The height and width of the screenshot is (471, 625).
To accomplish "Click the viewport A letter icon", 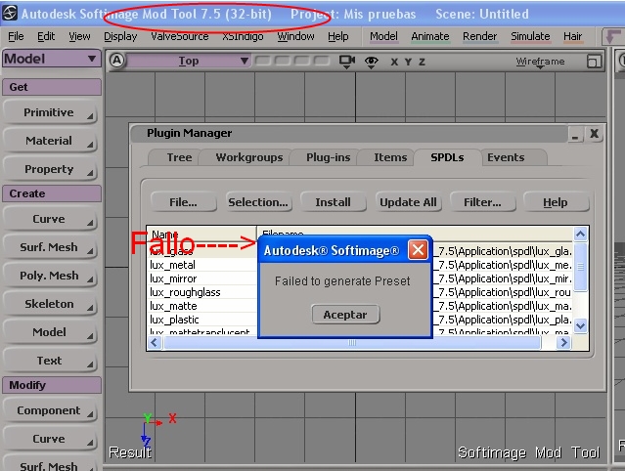I will 116,61.
